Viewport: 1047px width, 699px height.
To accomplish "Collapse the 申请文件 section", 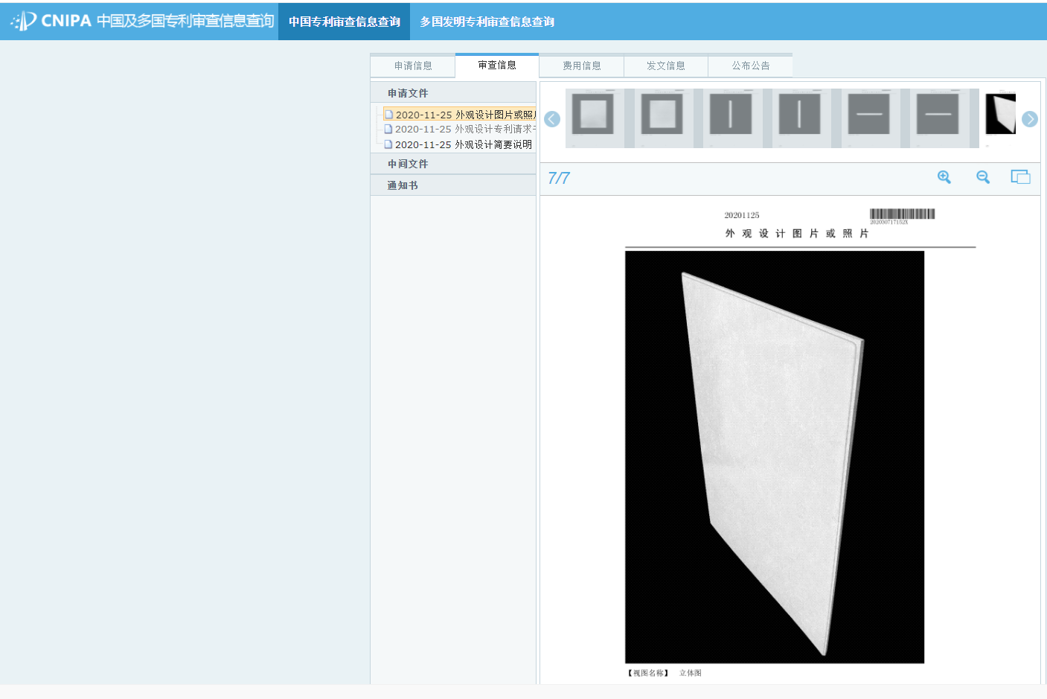I will (408, 93).
